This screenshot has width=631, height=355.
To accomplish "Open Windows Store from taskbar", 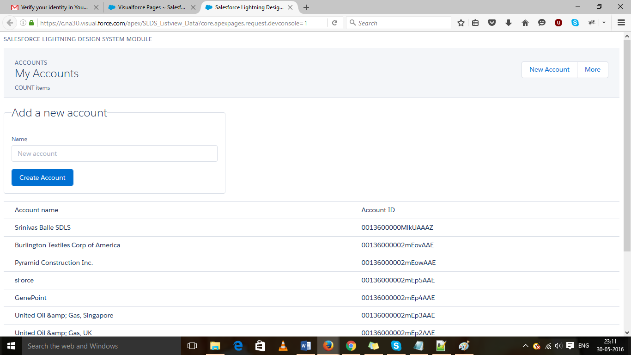I will [261, 346].
